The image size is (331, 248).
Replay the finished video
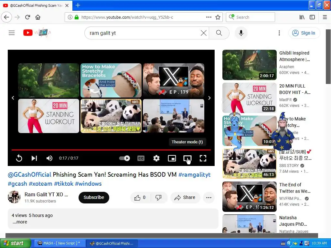(x=19, y=158)
